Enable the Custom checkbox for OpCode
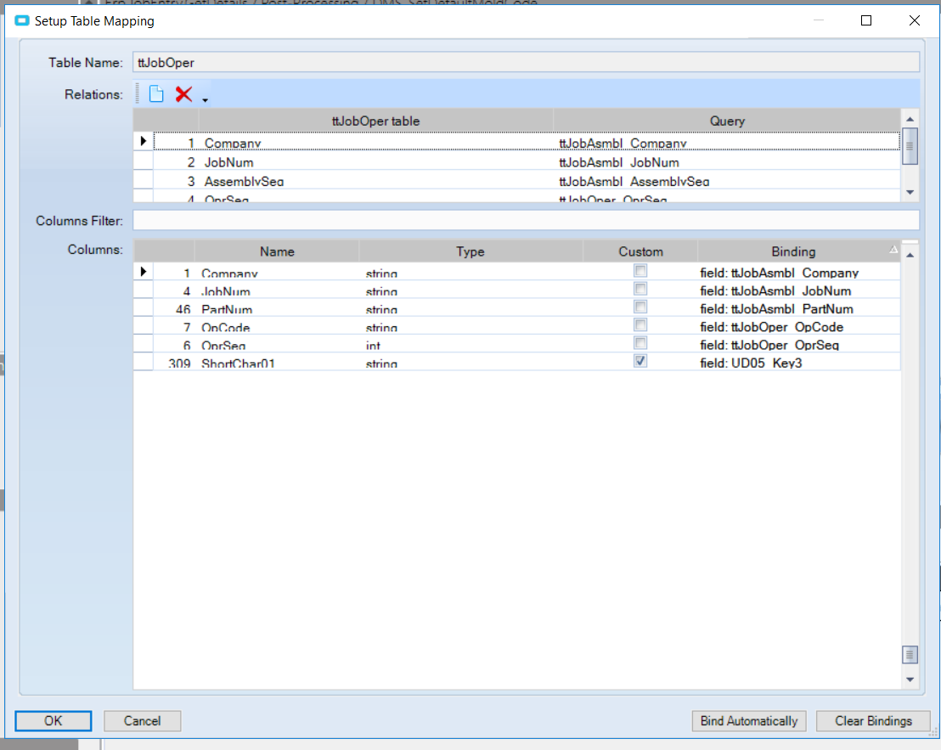This screenshot has height=750, width=941. [640, 324]
